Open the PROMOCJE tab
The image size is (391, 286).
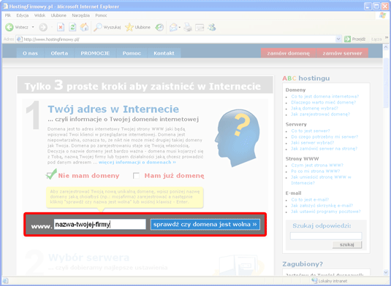(95, 53)
